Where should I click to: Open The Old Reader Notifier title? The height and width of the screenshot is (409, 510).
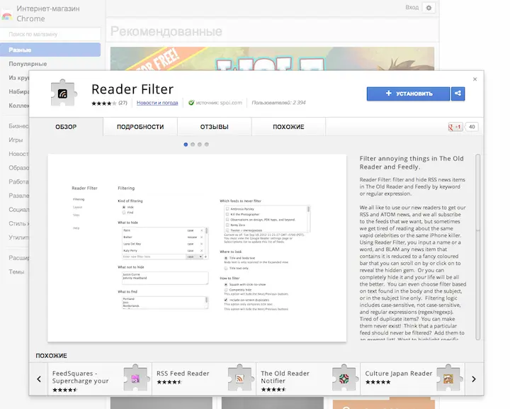[285, 377]
